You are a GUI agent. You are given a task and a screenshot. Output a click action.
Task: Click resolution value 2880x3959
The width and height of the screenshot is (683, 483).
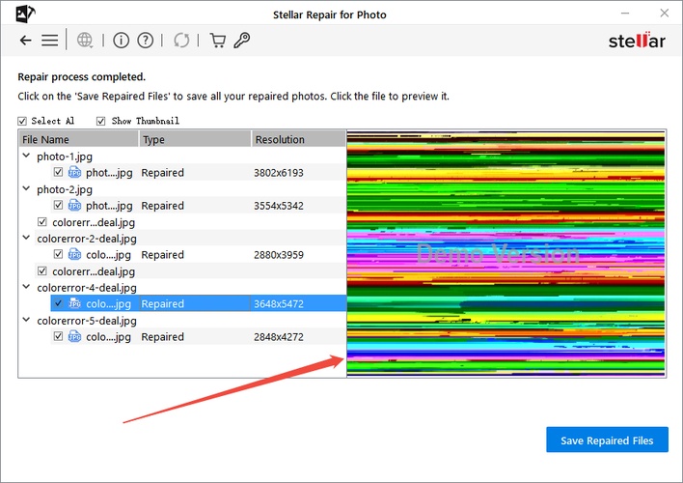coord(279,255)
